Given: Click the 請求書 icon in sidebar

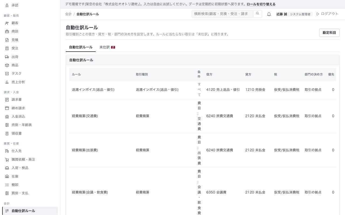Looking at the screenshot, I should (7, 100).
